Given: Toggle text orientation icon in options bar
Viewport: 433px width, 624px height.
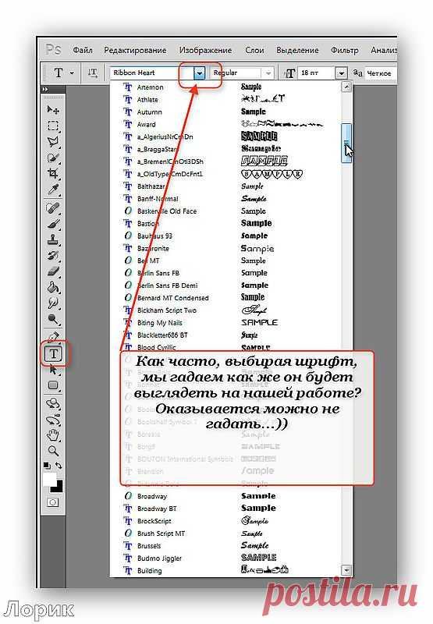Looking at the screenshot, I should coord(92,73).
